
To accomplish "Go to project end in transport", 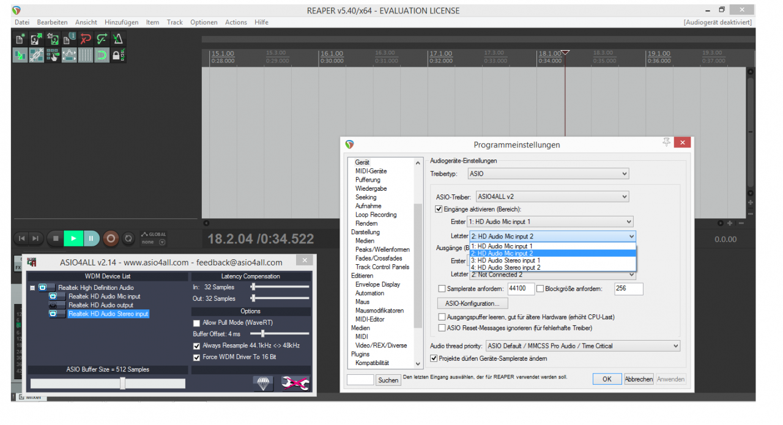I will pos(35,238).
